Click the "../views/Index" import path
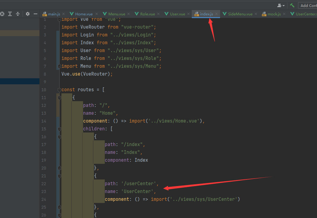The height and width of the screenshot is (218, 317). pos(132,43)
